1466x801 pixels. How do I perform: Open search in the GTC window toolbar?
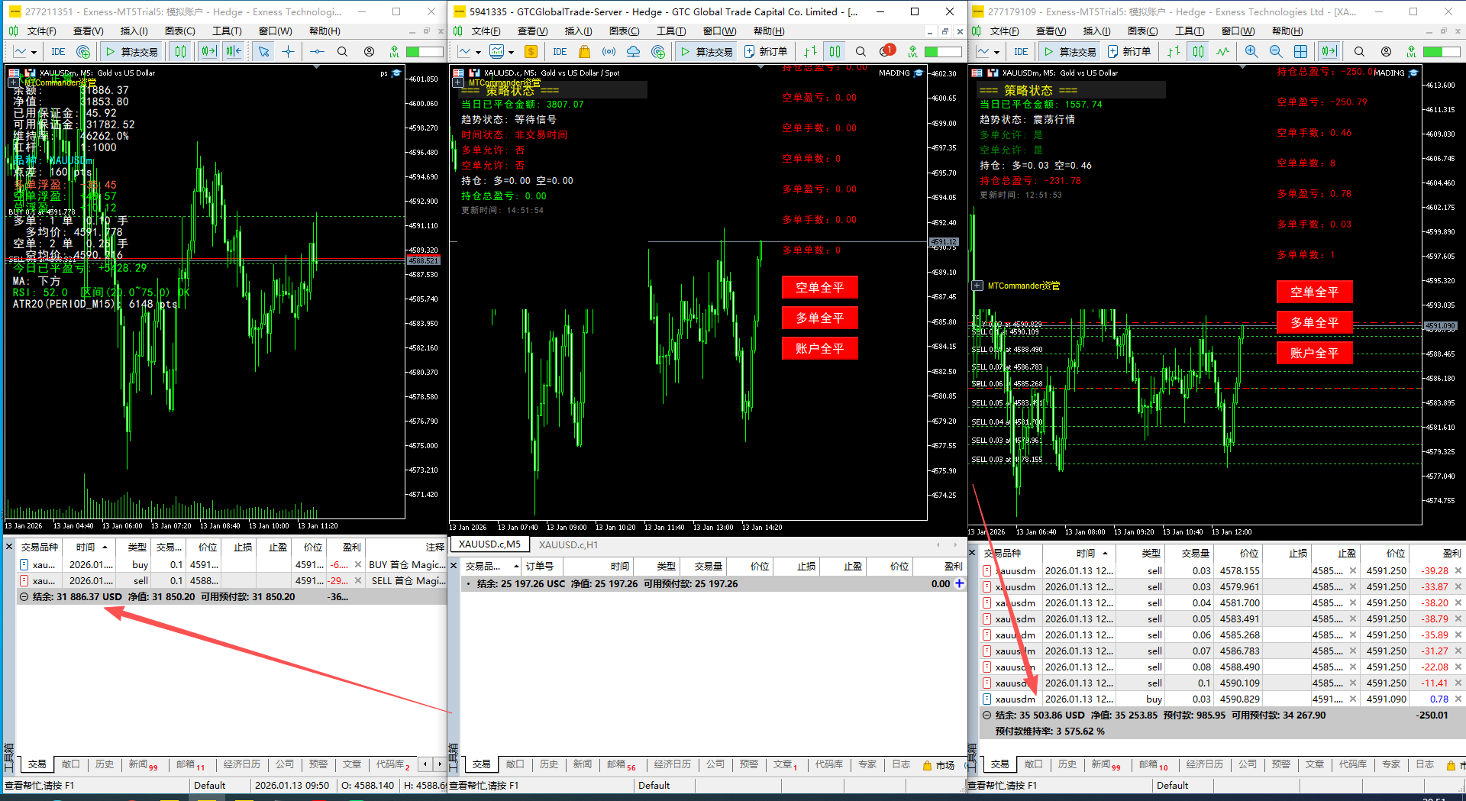click(861, 52)
